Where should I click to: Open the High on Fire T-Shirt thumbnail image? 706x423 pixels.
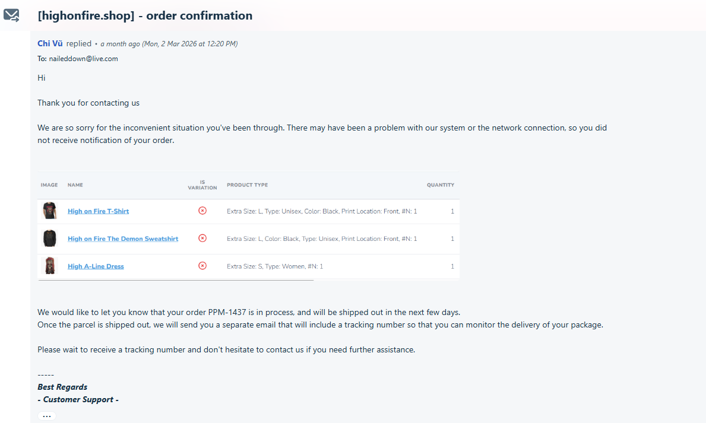coord(50,211)
